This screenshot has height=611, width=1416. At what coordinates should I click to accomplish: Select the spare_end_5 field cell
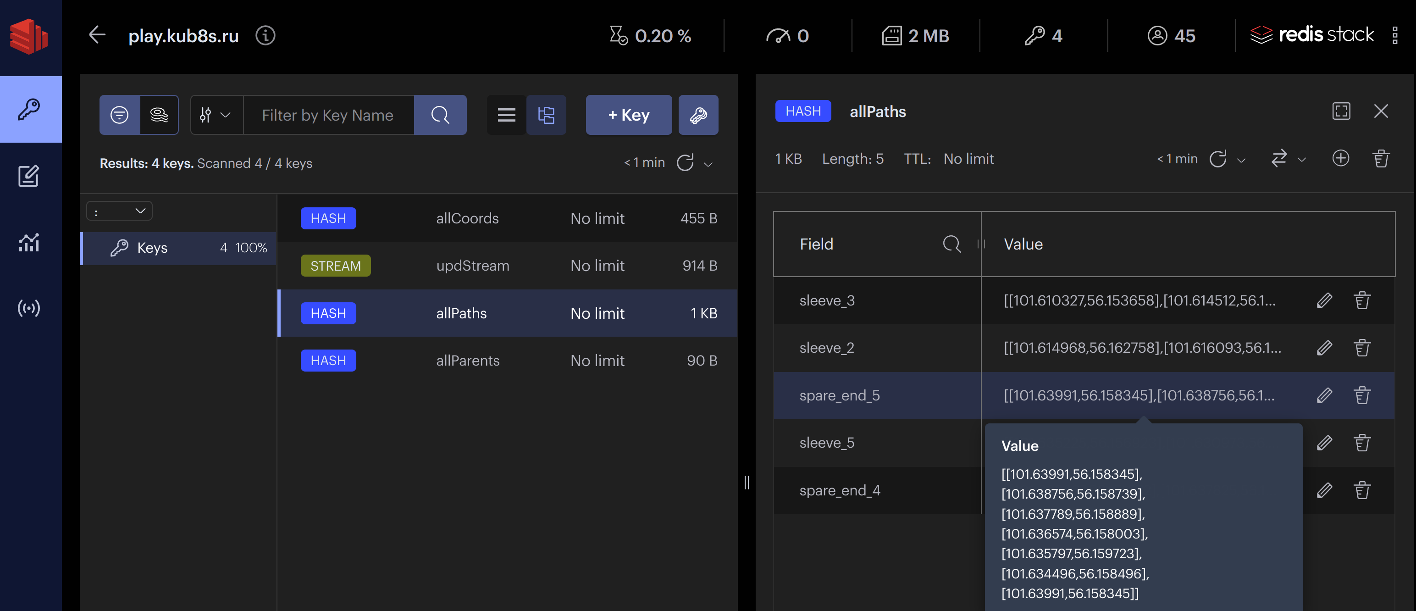[877, 395]
